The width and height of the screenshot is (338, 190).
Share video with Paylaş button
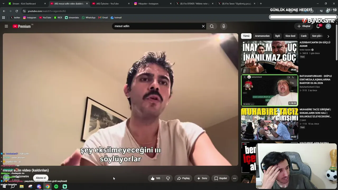point(183,178)
